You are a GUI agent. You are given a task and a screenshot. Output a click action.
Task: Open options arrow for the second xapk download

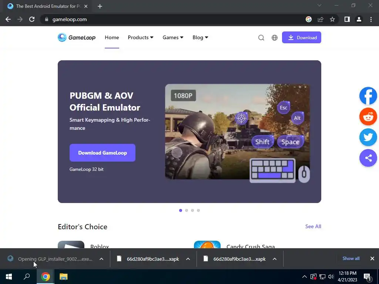275,259
